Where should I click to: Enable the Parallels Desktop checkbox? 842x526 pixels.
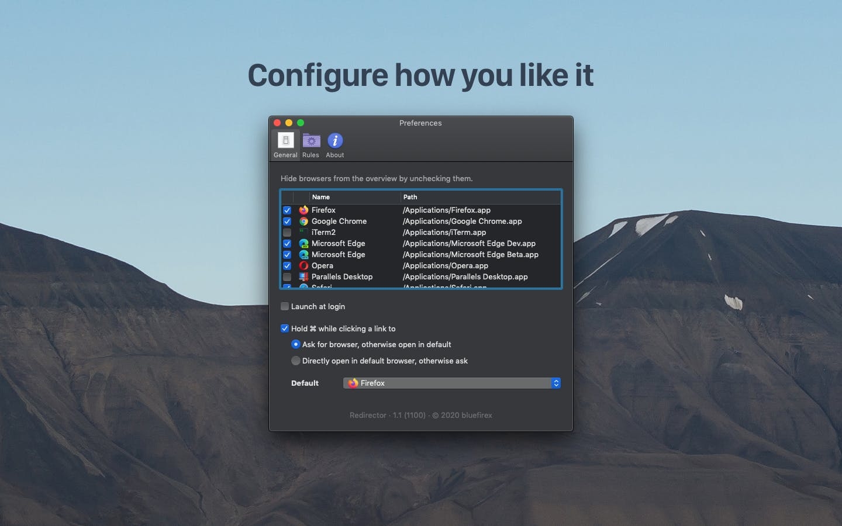tap(287, 277)
